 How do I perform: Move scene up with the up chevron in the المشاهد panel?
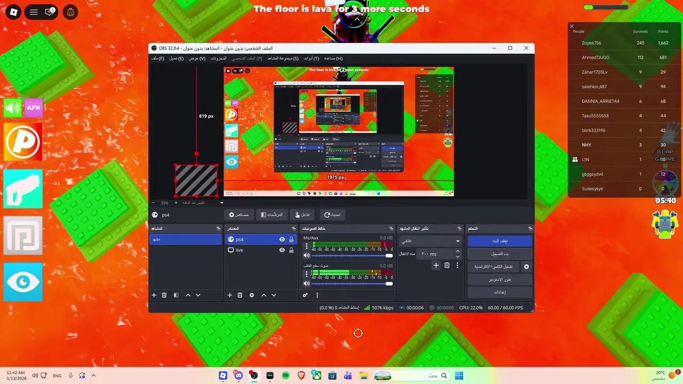[x=188, y=295]
